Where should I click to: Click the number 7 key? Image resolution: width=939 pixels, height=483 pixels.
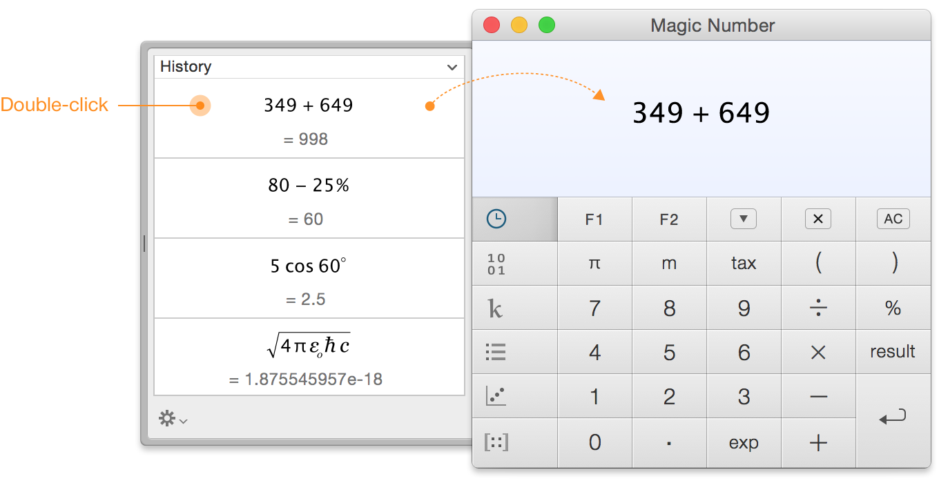pos(594,308)
